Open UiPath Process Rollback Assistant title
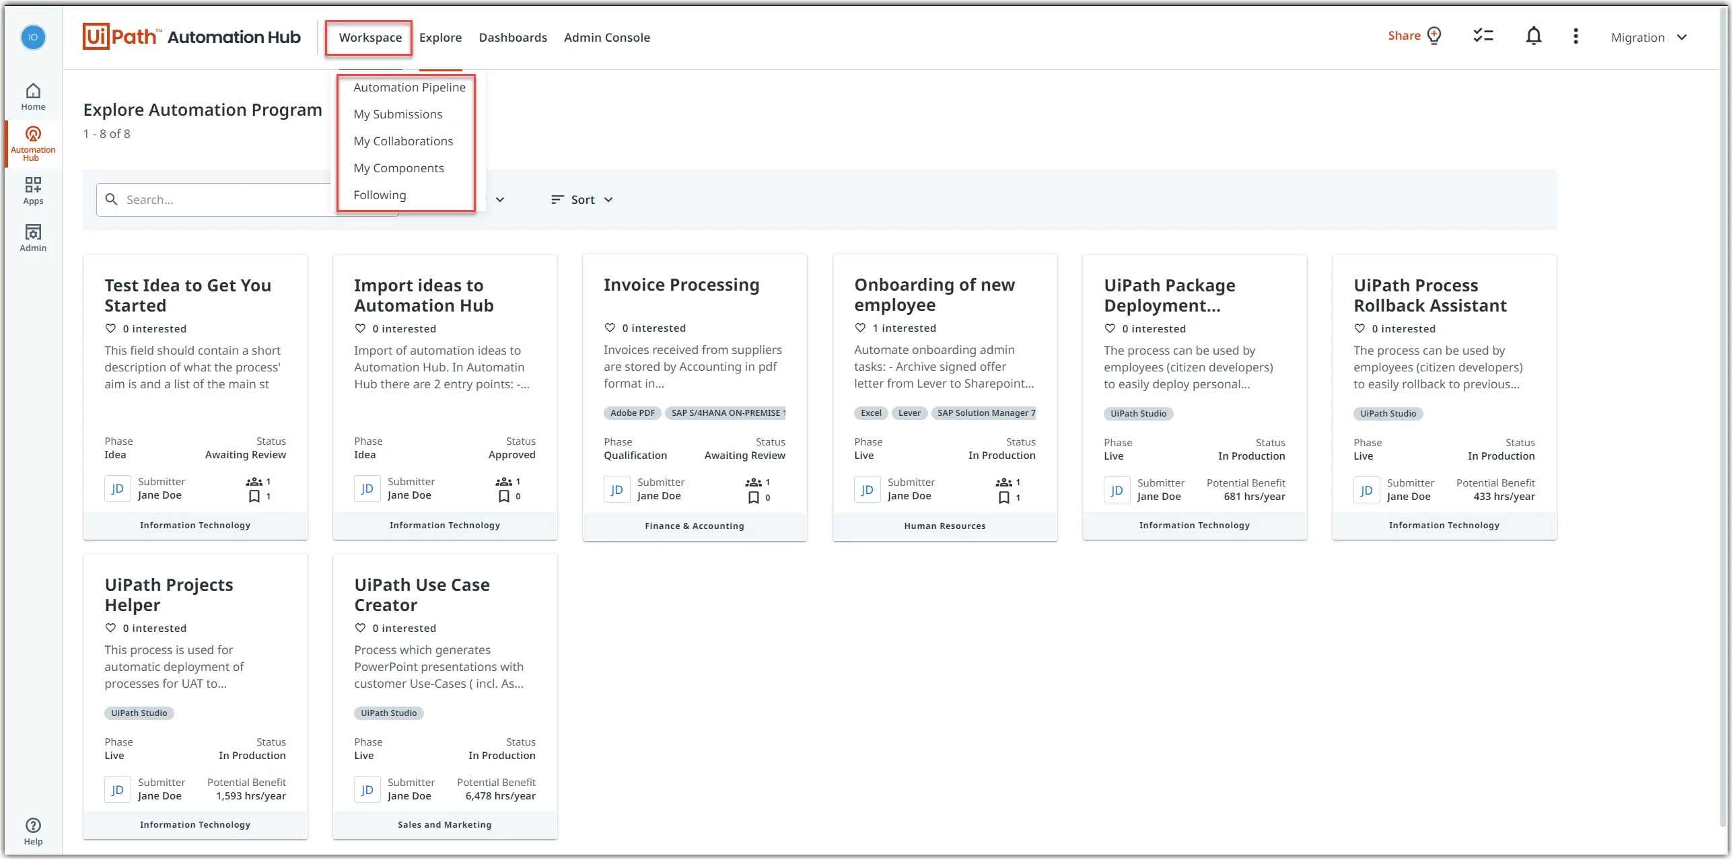 pos(1430,295)
